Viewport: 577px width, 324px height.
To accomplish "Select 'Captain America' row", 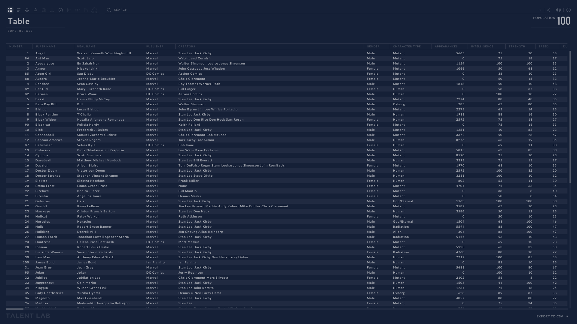I will point(286,140).
